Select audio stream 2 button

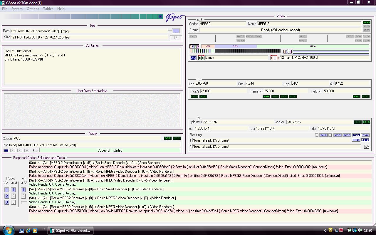pos(13,150)
